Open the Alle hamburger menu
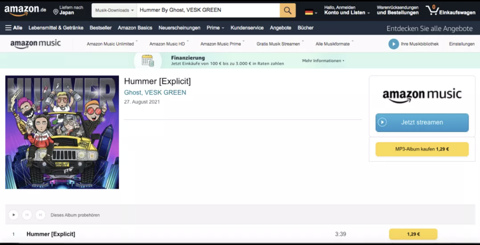 [13, 28]
